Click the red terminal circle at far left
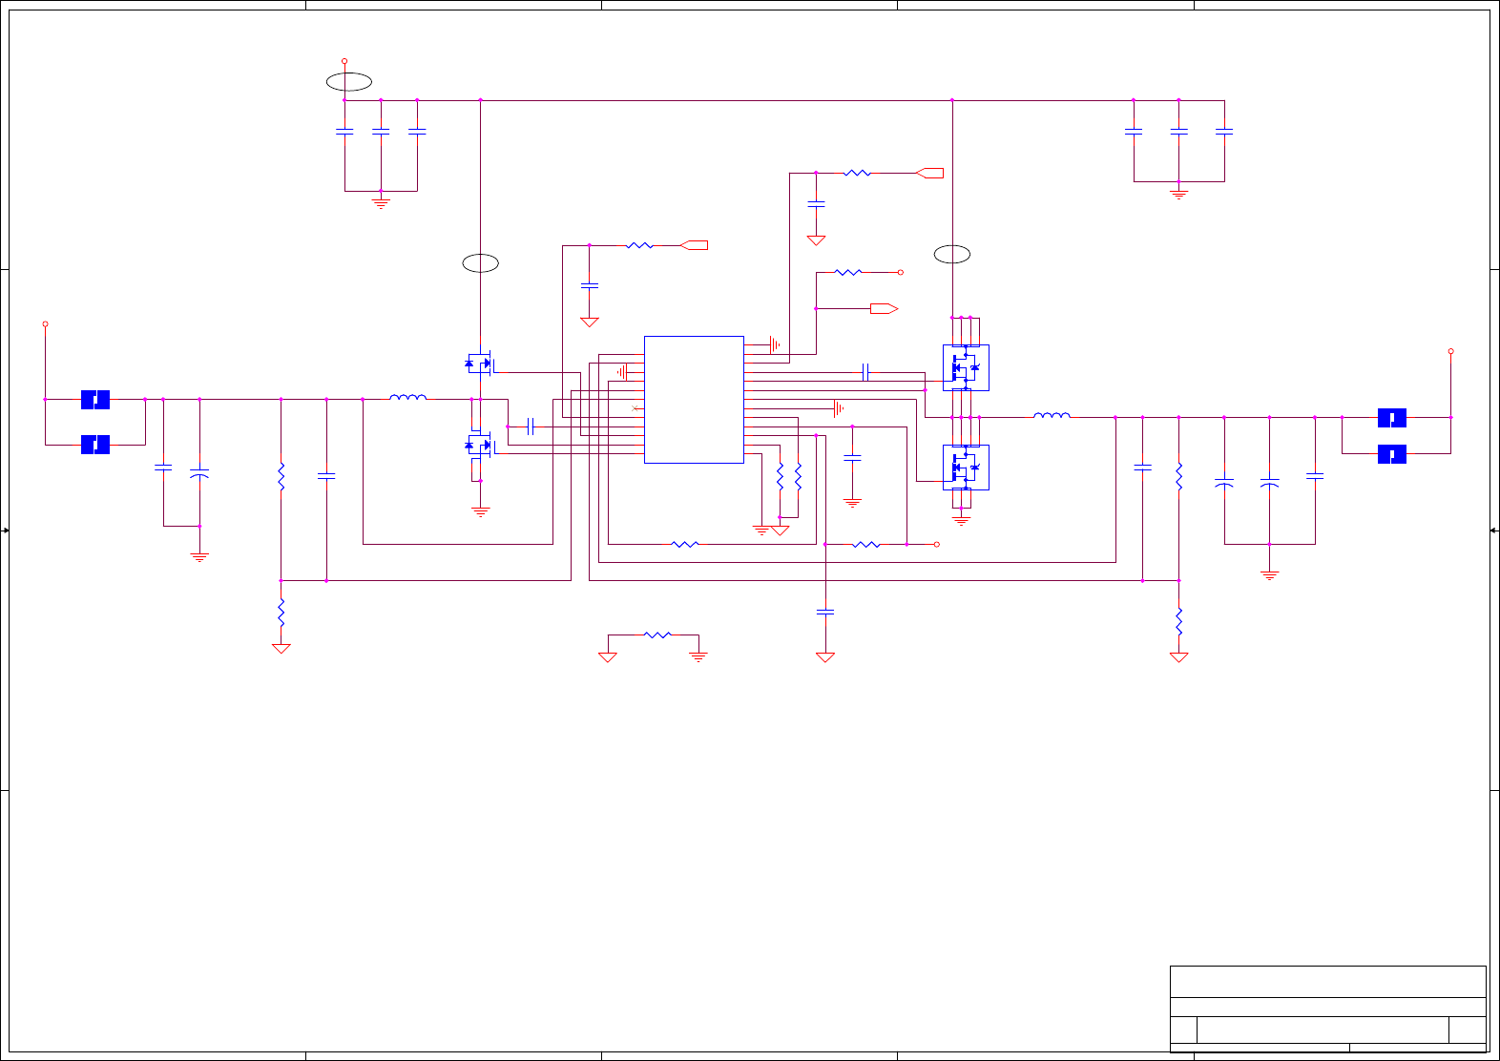The image size is (1500, 1061). tap(45, 324)
